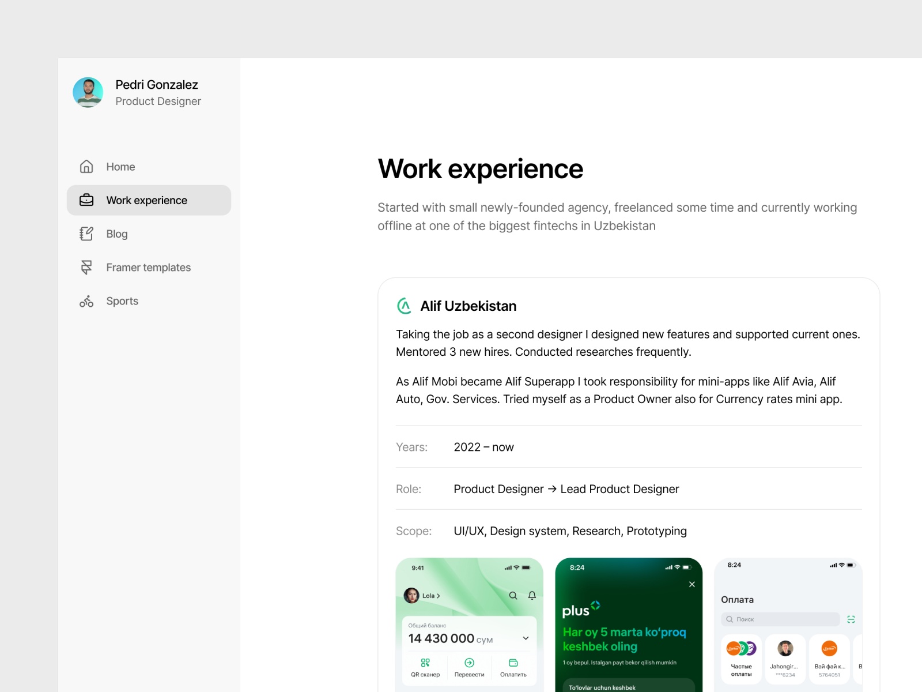Click the Framer templates logo icon
The image size is (922, 692).
click(x=86, y=267)
